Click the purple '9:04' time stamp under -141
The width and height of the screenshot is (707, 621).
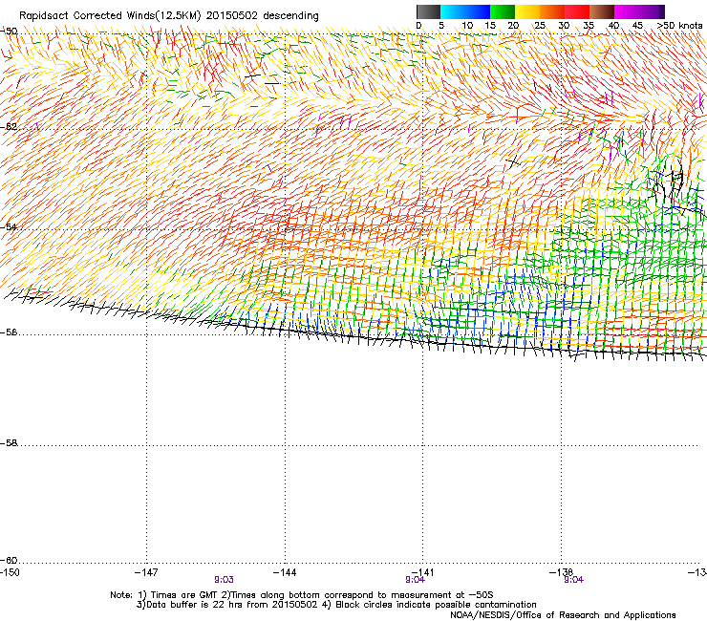415,580
